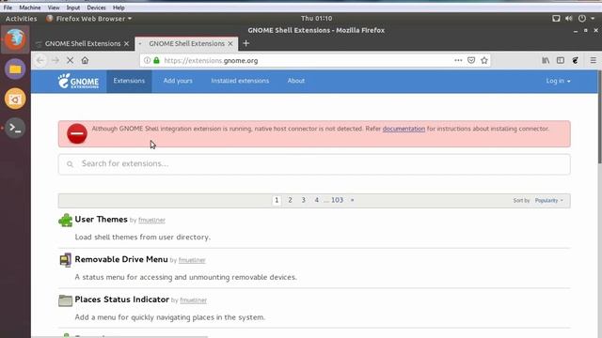Image resolution: width=602 pixels, height=338 pixels.
Task: Jump to last page 103
Action: click(337, 200)
